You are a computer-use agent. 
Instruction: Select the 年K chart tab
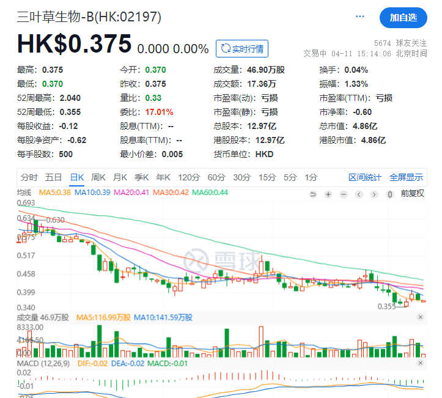tap(163, 177)
